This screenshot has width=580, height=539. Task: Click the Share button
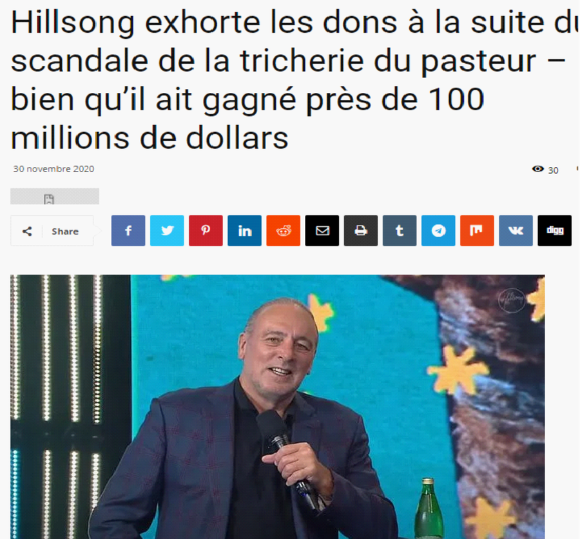[x=52, y=231]
